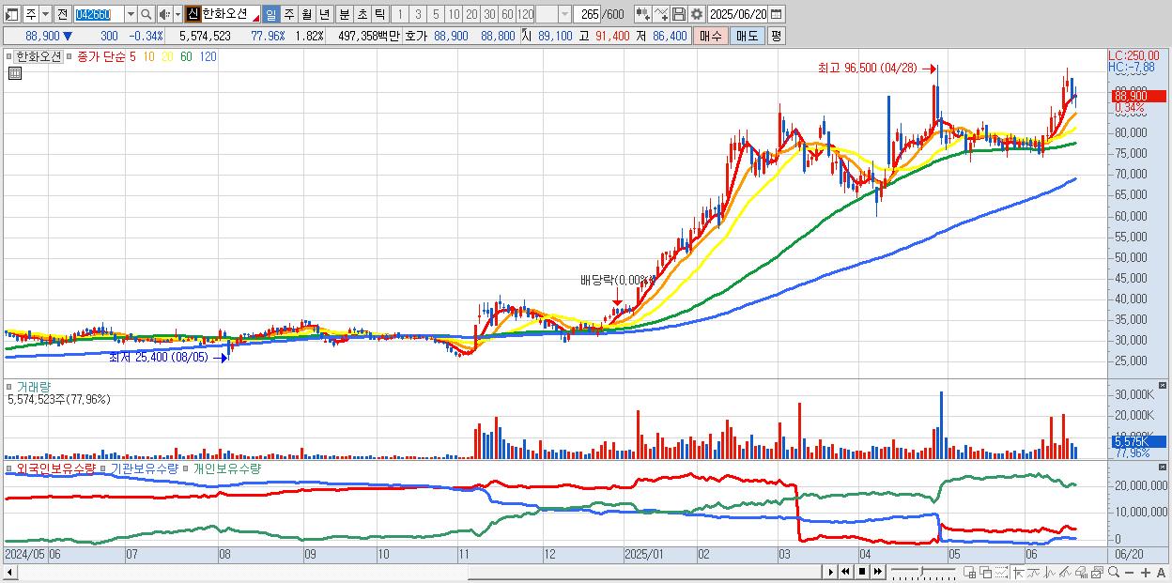Click the 기관보유수량 legend label
1172x583 pixels.
click(x=146, y=468)
